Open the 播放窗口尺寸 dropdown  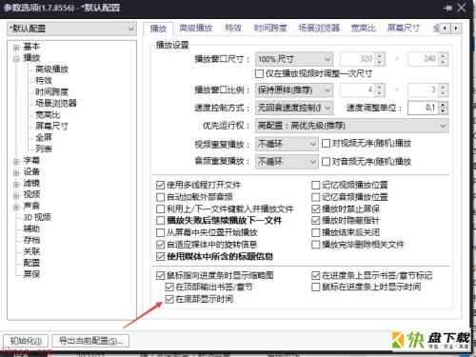point(294,59)
